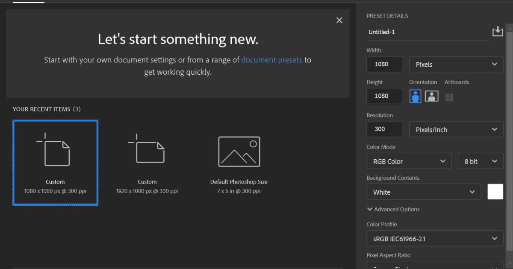The image size is (513, 269).
Task: Open the width units Pixels dropdown
Action: coord(457,64)
